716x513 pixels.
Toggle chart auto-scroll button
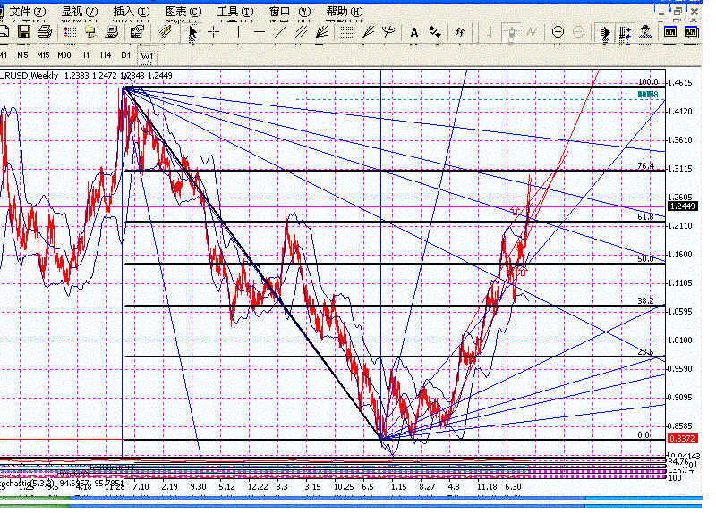606,32
